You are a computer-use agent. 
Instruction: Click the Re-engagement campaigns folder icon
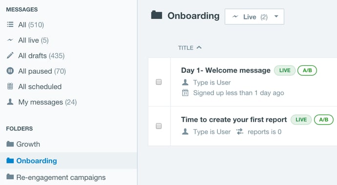pos(10,177)
